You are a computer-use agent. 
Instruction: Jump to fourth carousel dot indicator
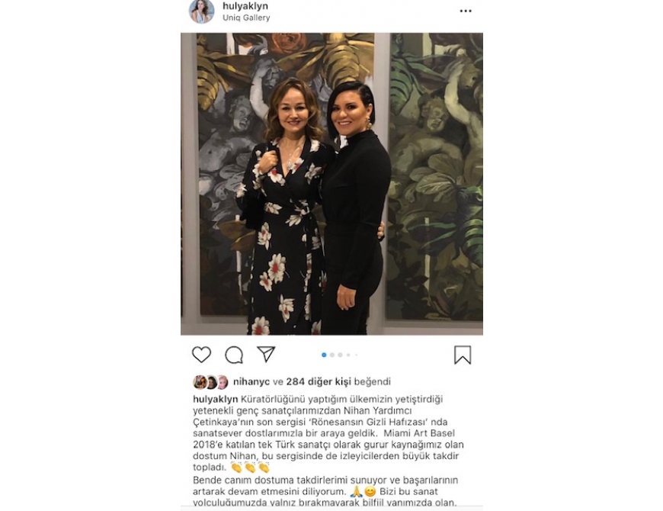(x=348, y=355)
